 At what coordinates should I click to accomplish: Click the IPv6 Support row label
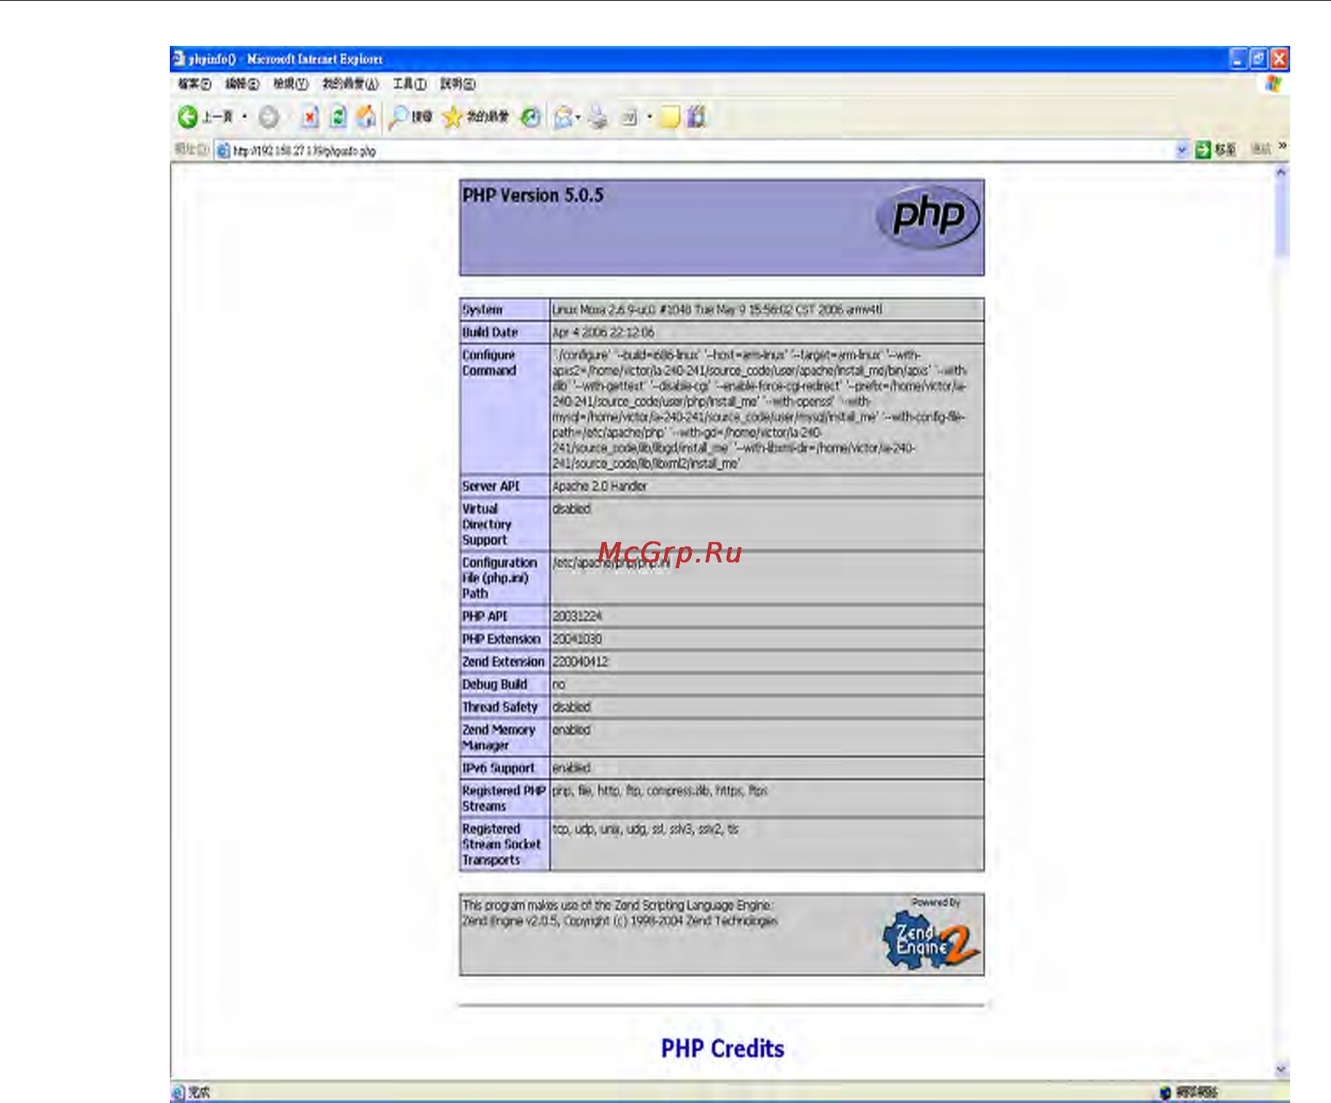[499, 768]
